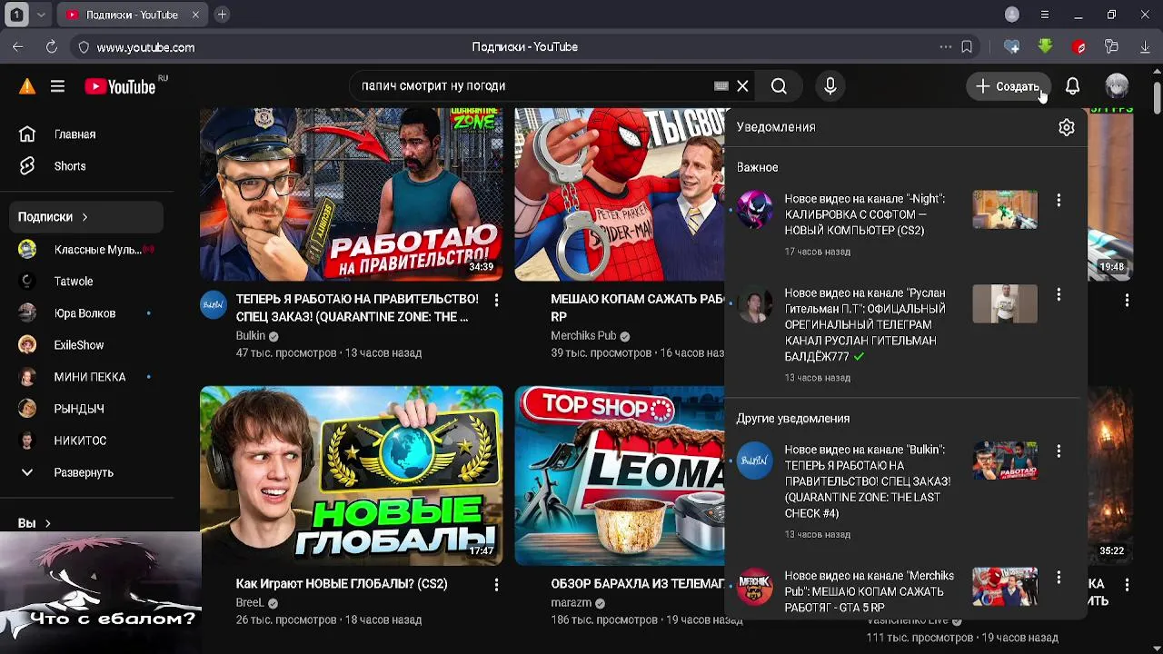This screenshot has height=654, width=1163.
Task: Open Как Играют НОВЫЕ ГЛОБАЛЫ? title
Action: click(x=342, y=584)
